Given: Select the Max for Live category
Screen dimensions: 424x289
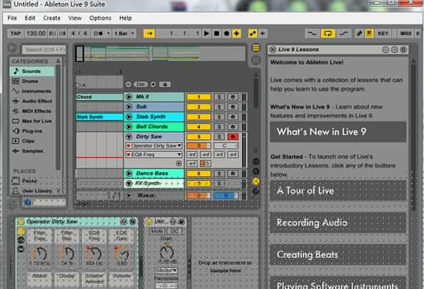Looking at the screenshot, I should pyautogui.click(x=32, y=121).
